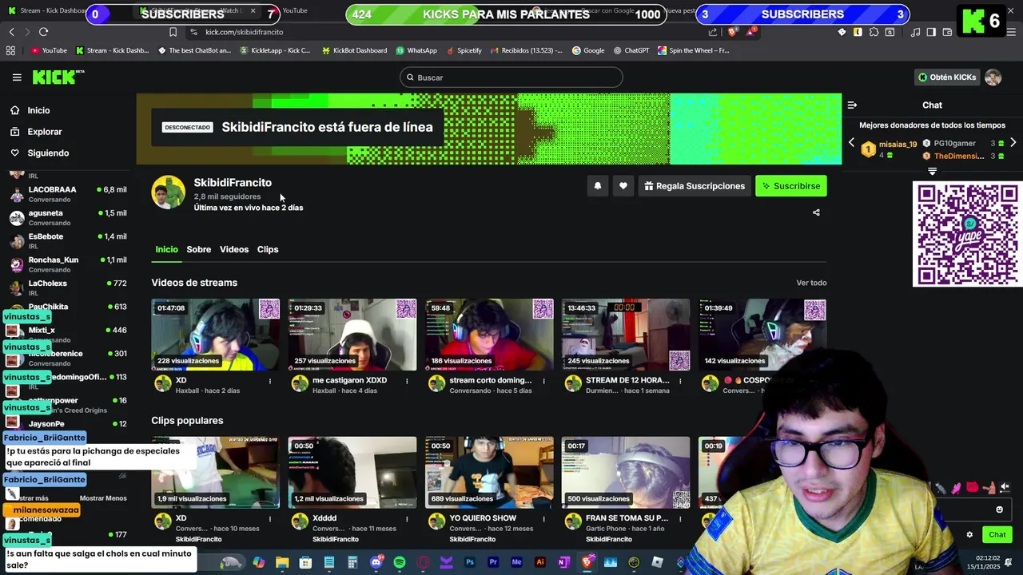
Task: Switch to the Inicio channel tab
Action: pos(166,249)
